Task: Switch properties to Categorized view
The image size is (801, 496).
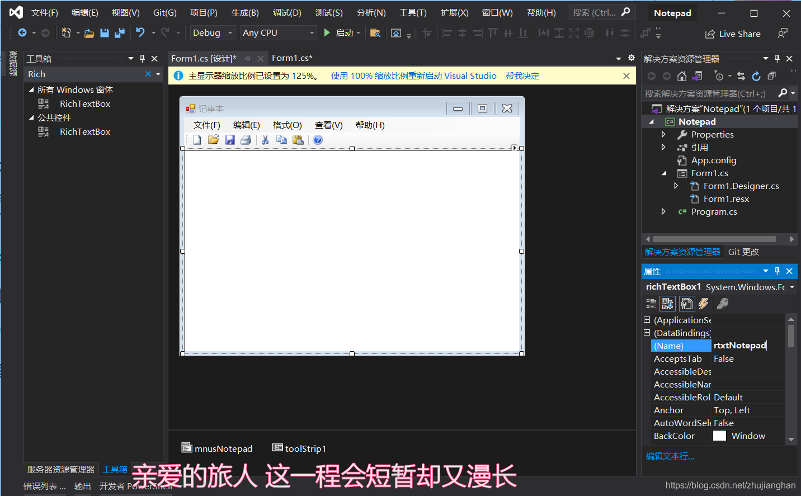Action: pos(651,304)
